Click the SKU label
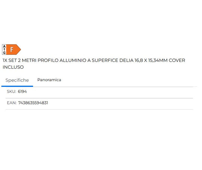 [11, 91]
